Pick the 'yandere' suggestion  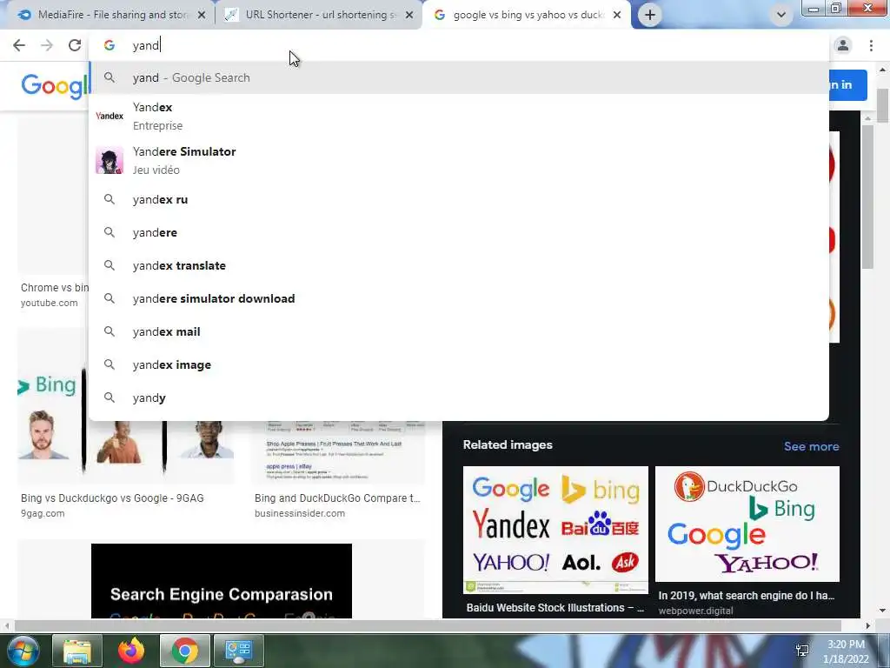coord(459,232)
